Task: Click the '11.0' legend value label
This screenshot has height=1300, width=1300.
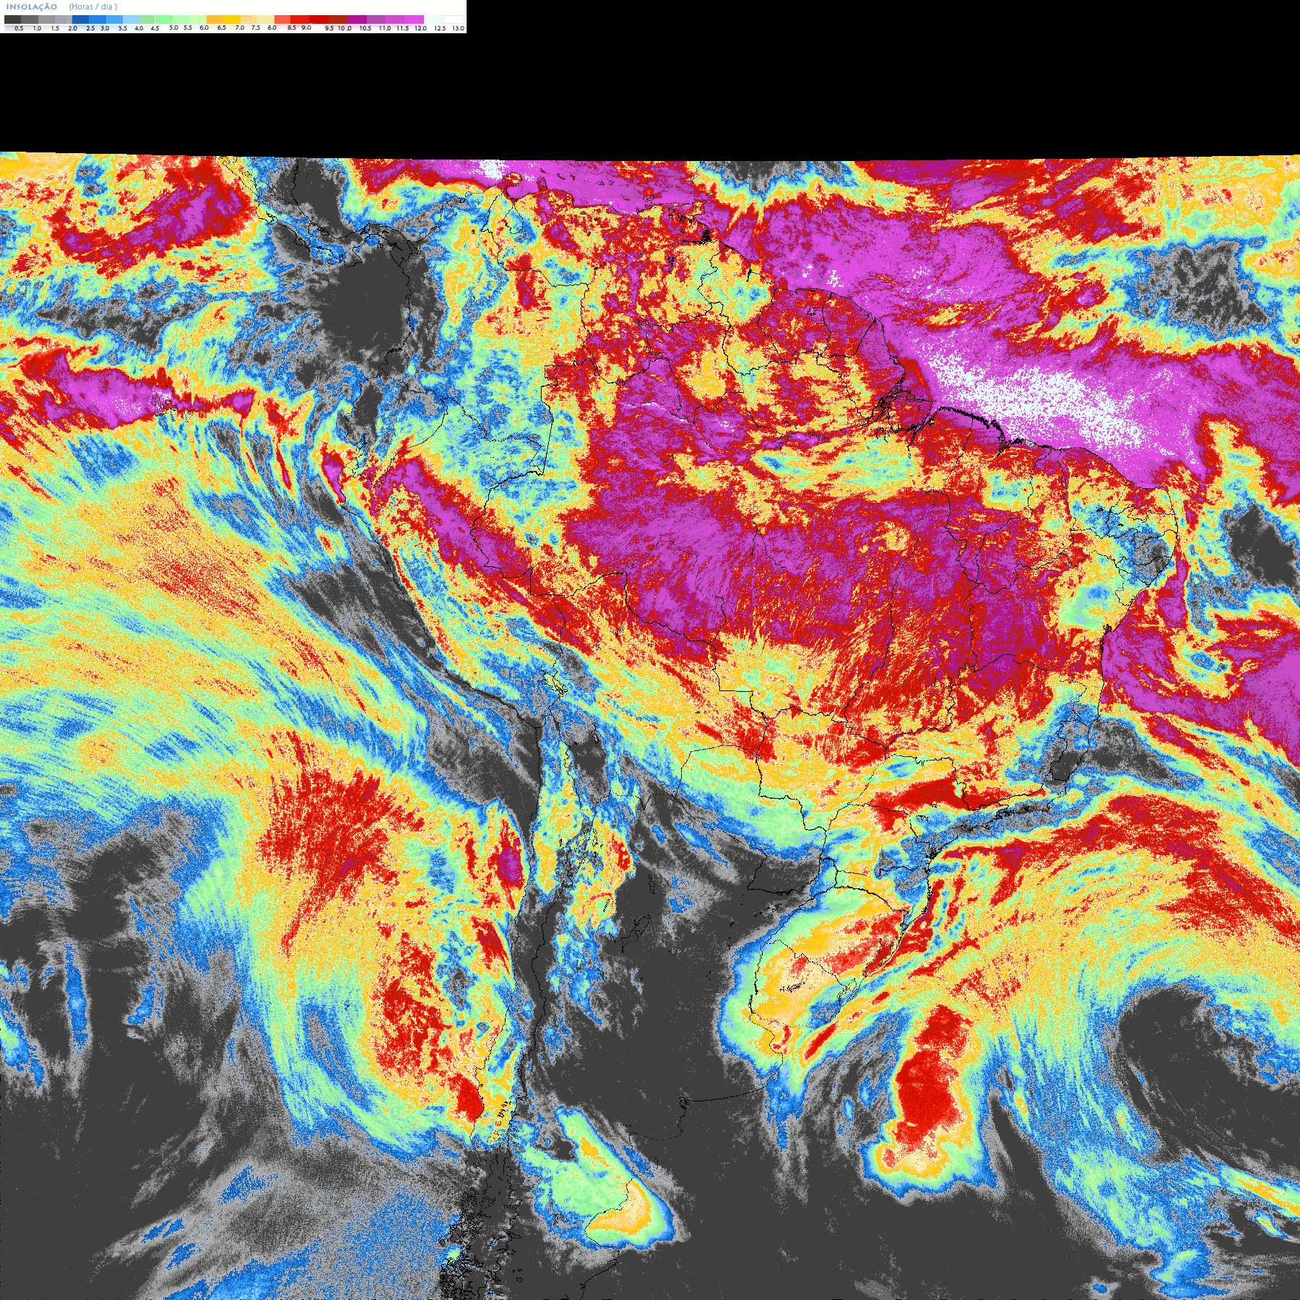Action: tap(385, 28)
